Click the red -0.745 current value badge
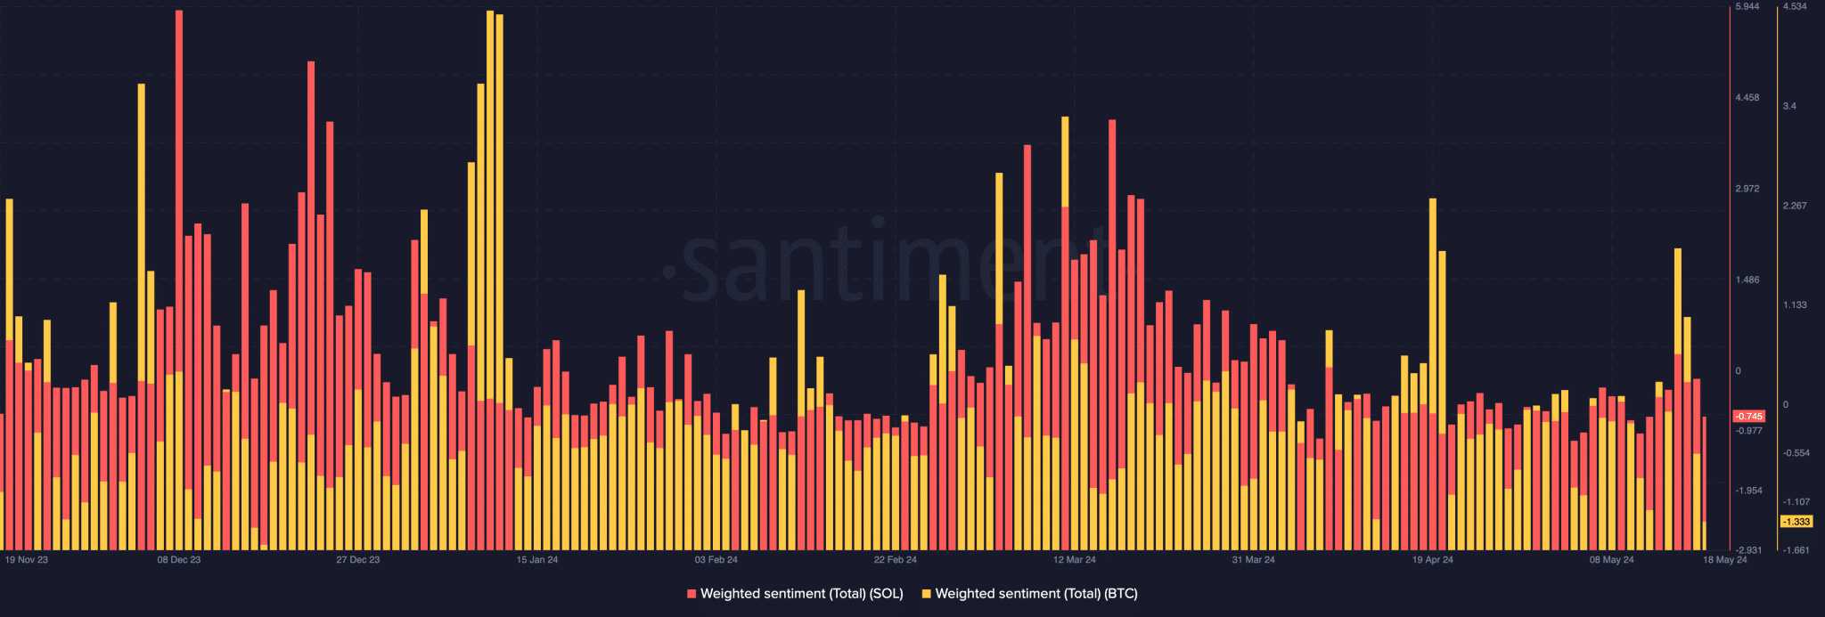The height and width of the screenshot is (617, 1825). pyautogui.click(x=1749, y=417)
